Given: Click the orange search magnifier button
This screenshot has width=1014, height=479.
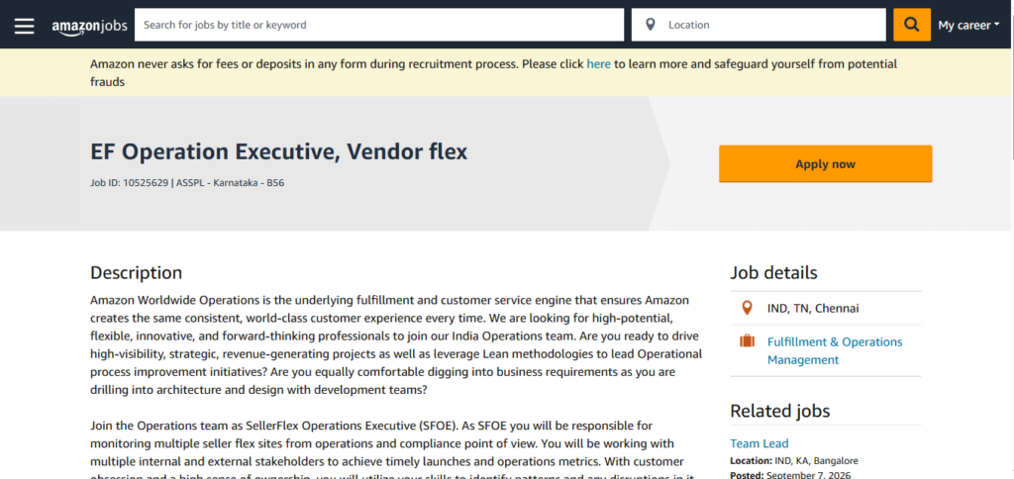Looking at the screenshot, I should pyautogui.click(x=912, y=25).
